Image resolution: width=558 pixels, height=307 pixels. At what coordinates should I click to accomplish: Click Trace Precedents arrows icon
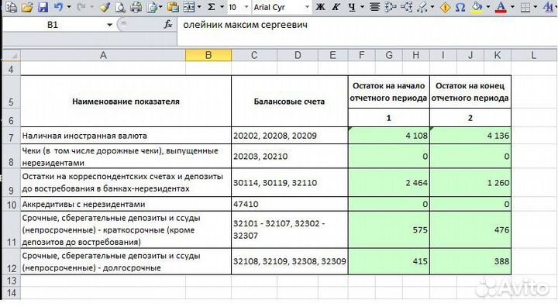tap(391, 7)
